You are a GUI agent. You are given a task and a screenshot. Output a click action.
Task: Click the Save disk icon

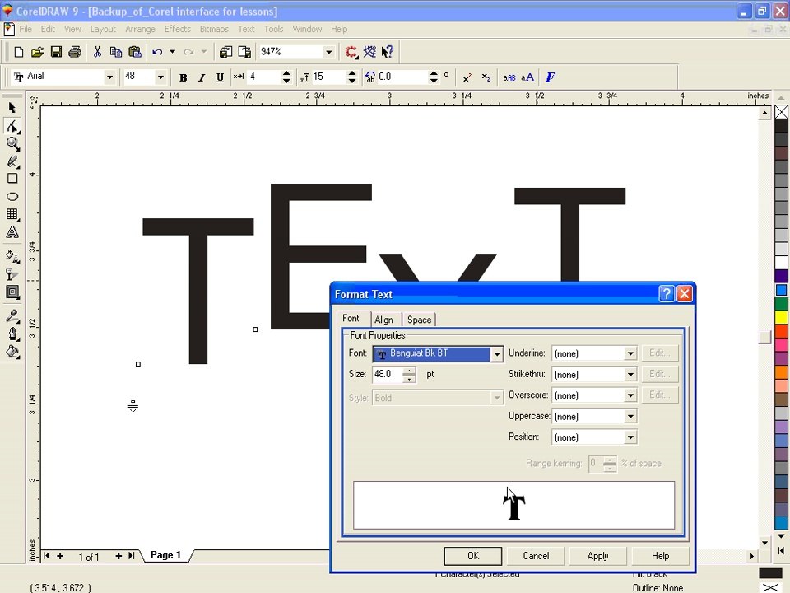pos(56,51)
